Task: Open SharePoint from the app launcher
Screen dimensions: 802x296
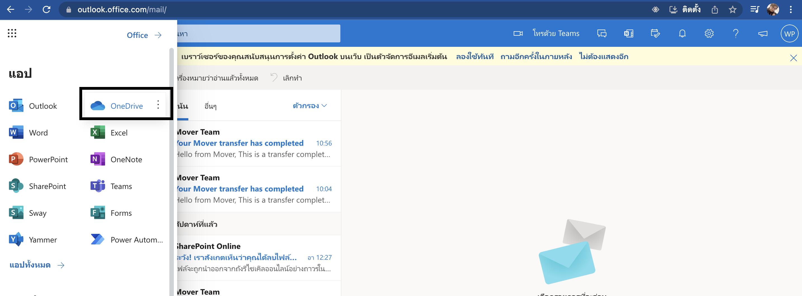Action: [37, 186]
